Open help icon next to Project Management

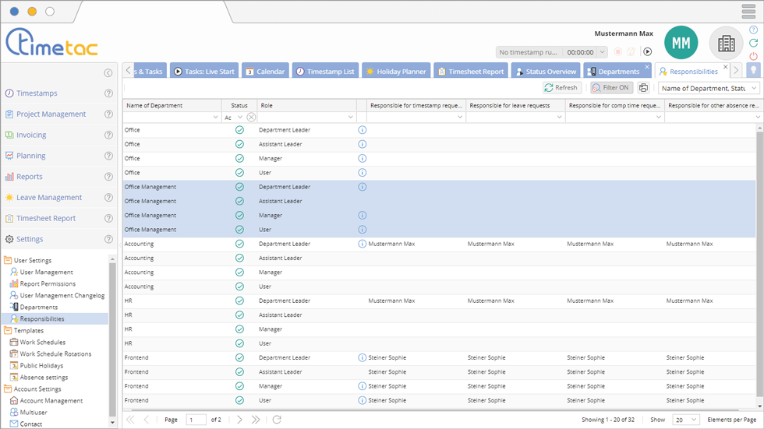[x=108, y=114]
